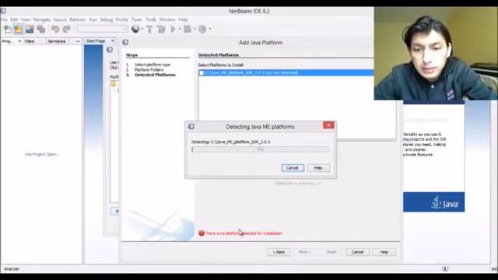Click the No Project Open text

41,154
